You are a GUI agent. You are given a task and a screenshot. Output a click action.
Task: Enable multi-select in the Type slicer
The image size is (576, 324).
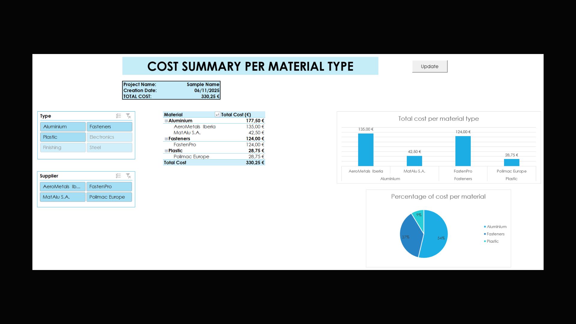pos(118,116)
